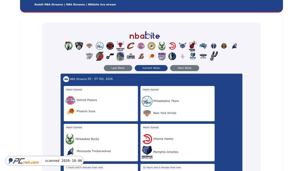303x171 pixels.
Task: Pick the Charlotte Hornets logo
Action: (x=182, y=46)
